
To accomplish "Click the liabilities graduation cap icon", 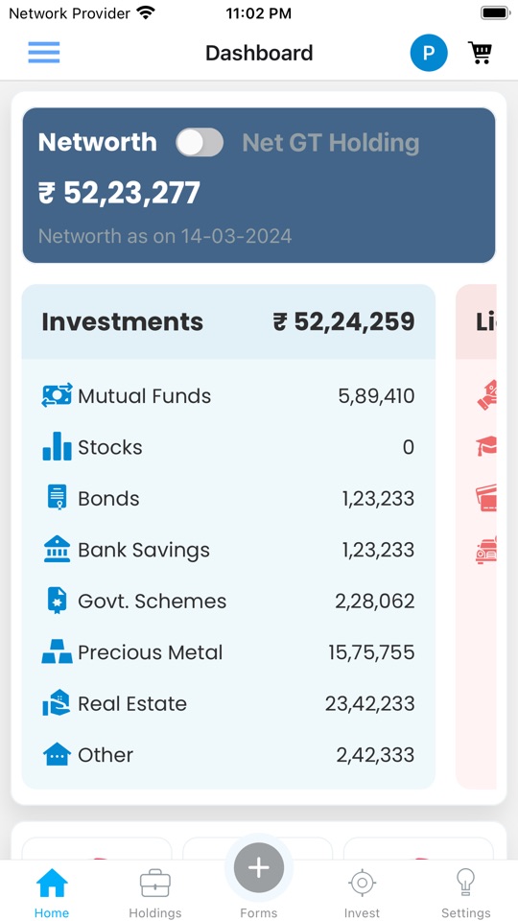I will 486,446.
